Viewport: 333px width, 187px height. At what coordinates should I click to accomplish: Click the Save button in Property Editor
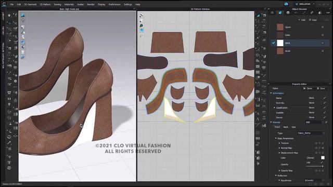tap(321, 88)
